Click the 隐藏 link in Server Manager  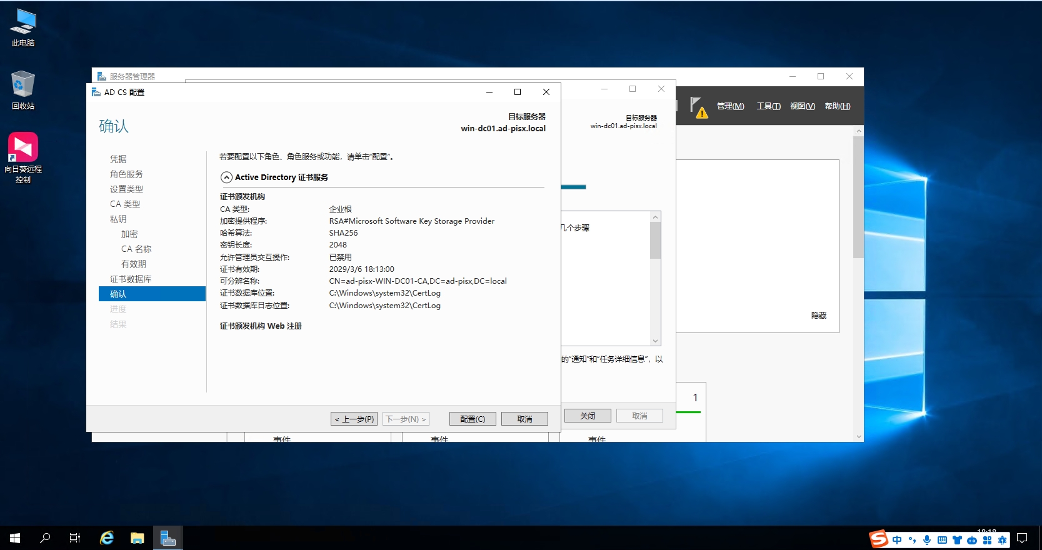818,316
